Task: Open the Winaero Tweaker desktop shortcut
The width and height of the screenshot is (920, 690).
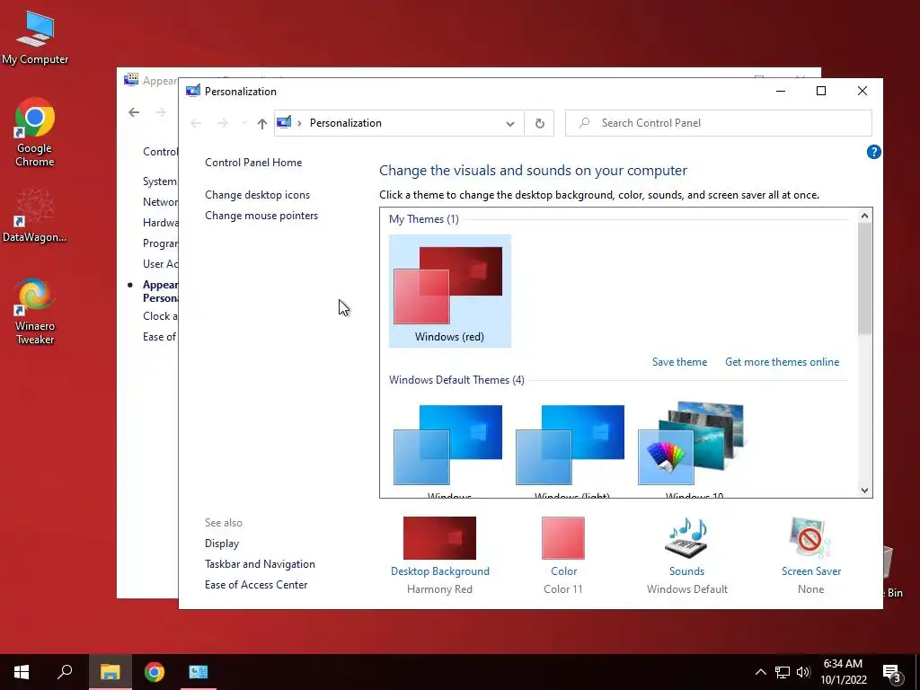Action: [x=35, y=311]
